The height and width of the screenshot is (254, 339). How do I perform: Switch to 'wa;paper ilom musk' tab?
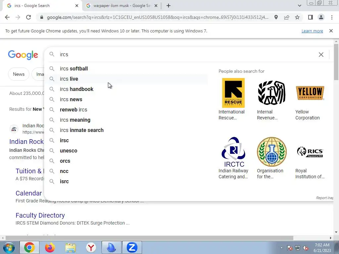click(x=122, y=6)
